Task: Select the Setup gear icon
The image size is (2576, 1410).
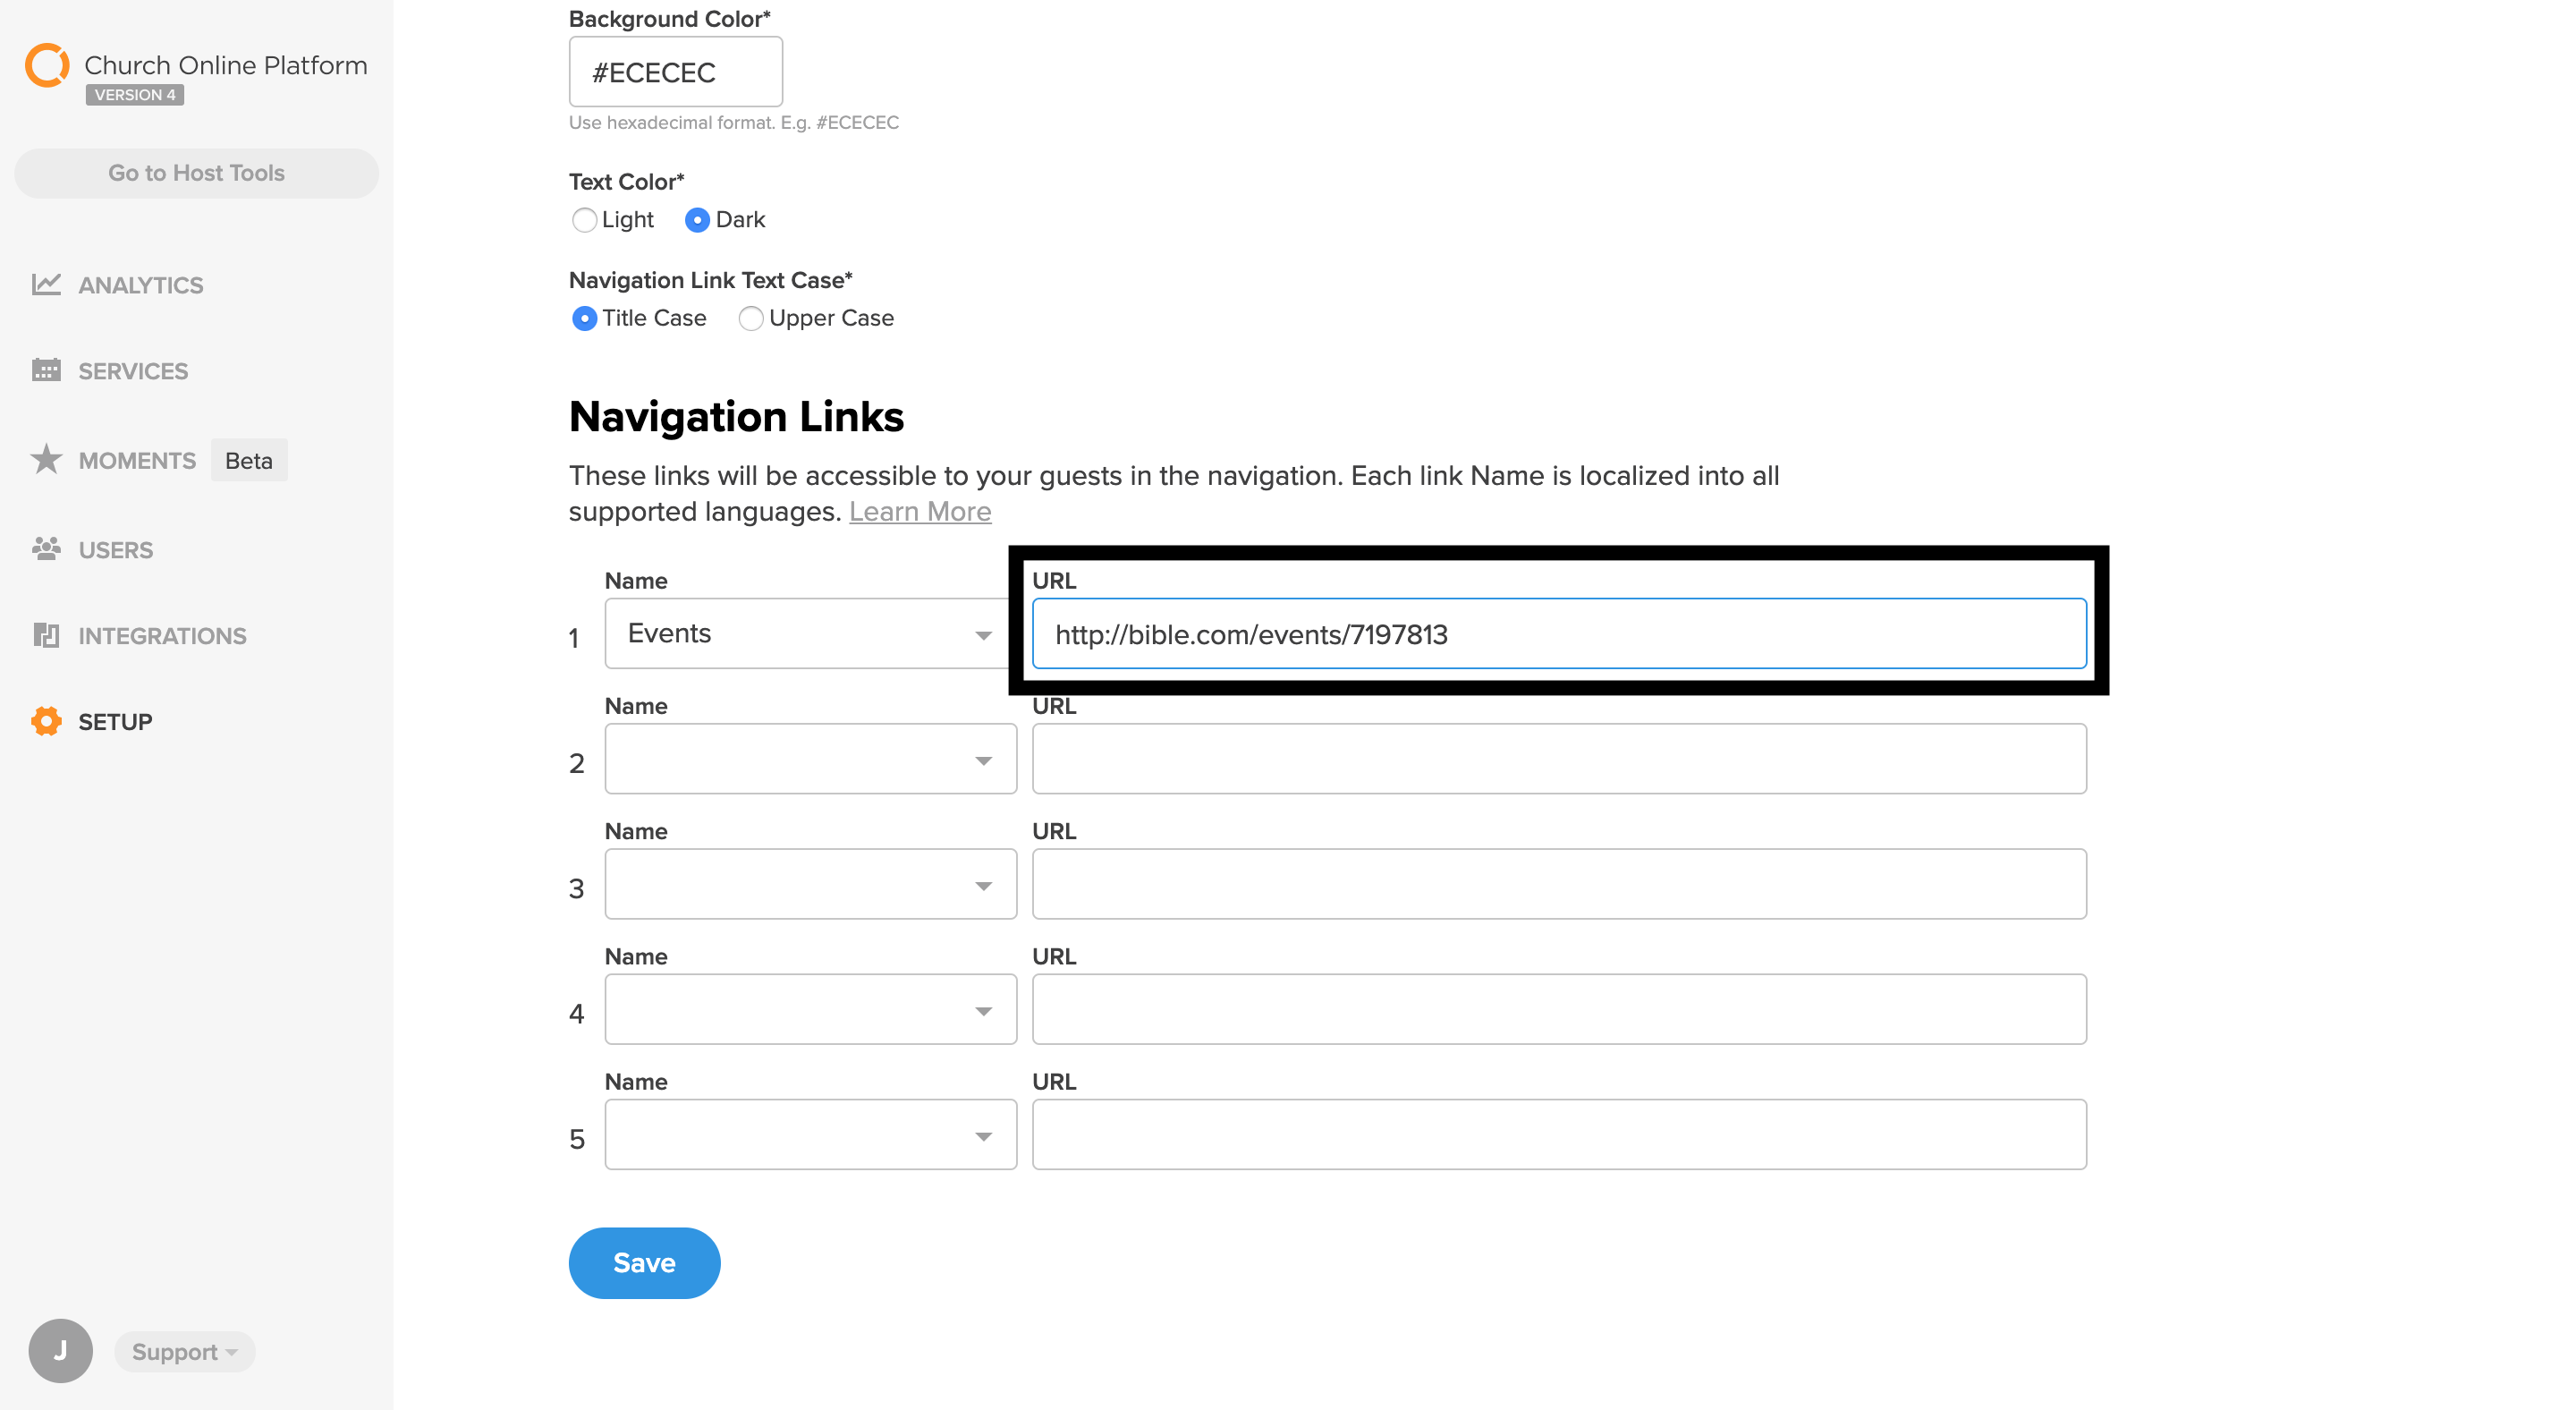Action: (46, 721)
